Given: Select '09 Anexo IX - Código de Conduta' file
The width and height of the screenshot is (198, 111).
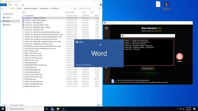Looking at the screenshot, I should [x=34, y=18].
